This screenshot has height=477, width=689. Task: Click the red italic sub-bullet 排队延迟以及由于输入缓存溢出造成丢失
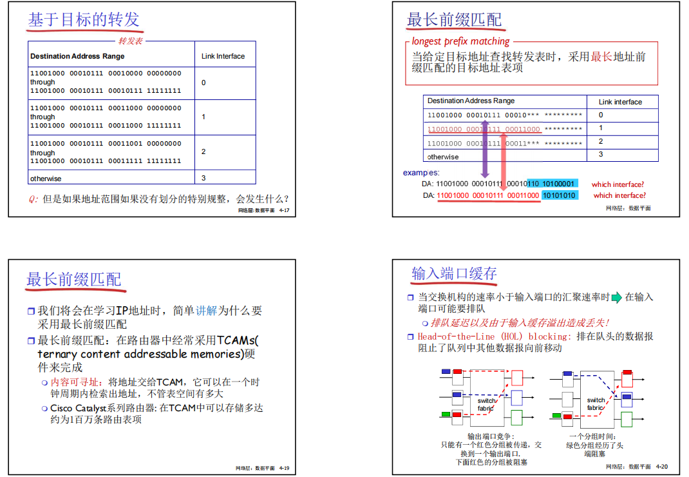[x=520, y=323]
